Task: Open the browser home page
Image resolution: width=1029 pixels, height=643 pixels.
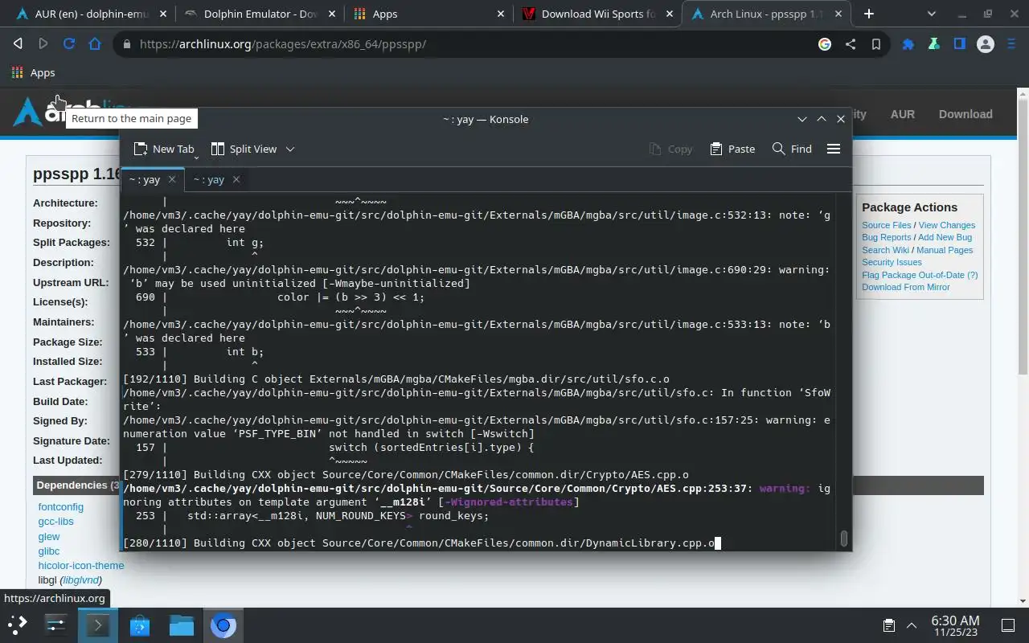Action: (95, 44)
